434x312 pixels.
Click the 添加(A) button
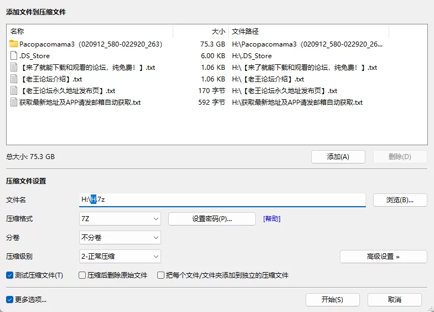pos(338,157)
